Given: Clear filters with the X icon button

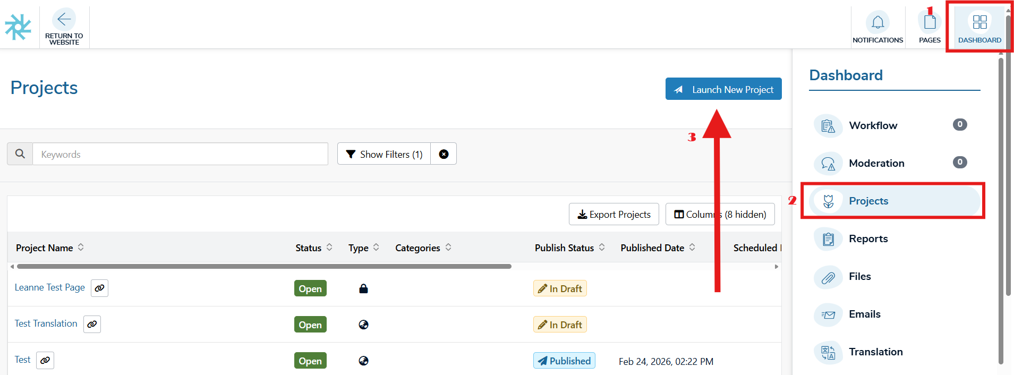Looking at the screenshot, I should (x=444, y=154).
